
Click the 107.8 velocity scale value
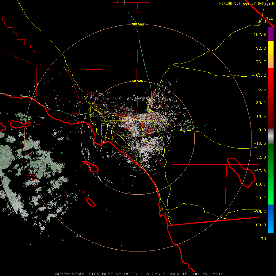tap(260, 34)
